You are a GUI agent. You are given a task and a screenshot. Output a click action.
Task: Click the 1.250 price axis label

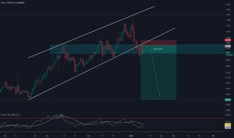(228, 10)
